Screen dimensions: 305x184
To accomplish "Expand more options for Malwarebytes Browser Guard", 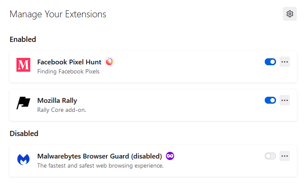I will (x=285, y=156).
